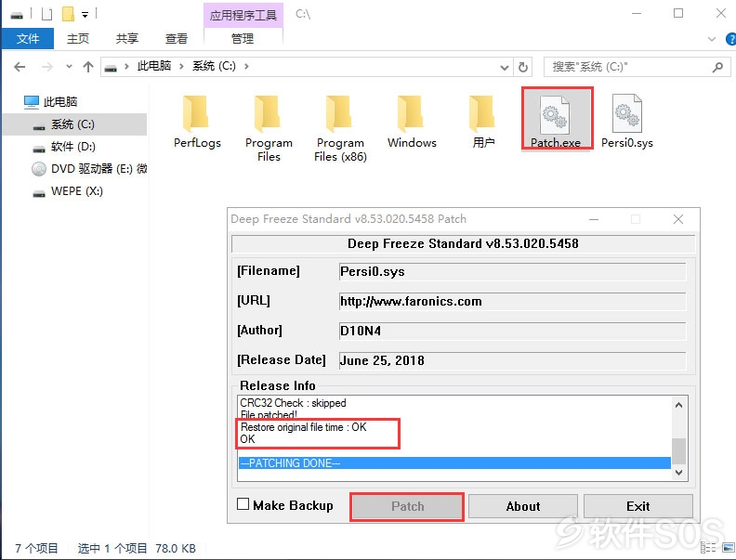
Task: Open the Explorer window system menu icon
Action: (x=17, y=16)
